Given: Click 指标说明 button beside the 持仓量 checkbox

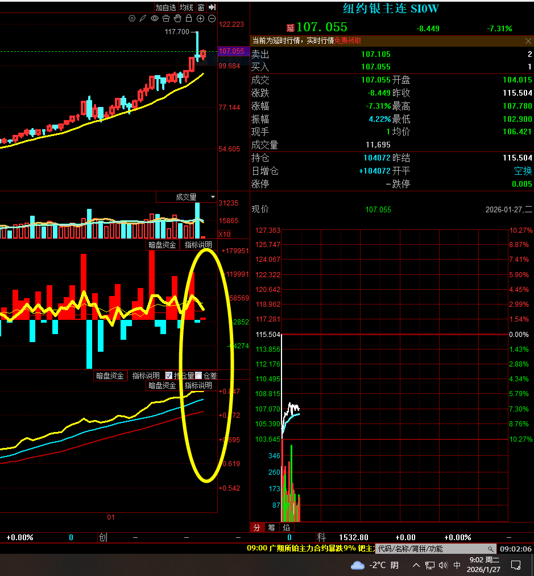Looking at the screenshot, I should [146, 376].
